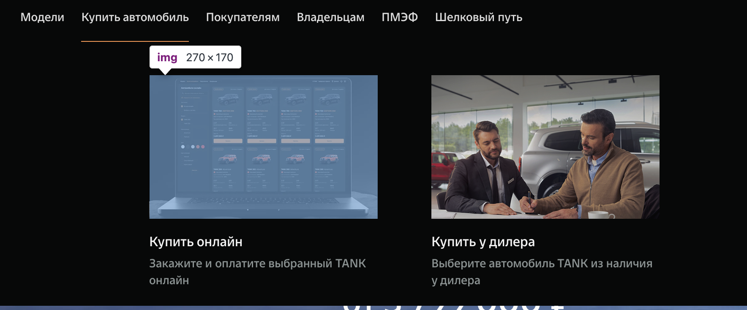
Task: Click the 270 × 170 dimensions label
Action: click(210, 57)
